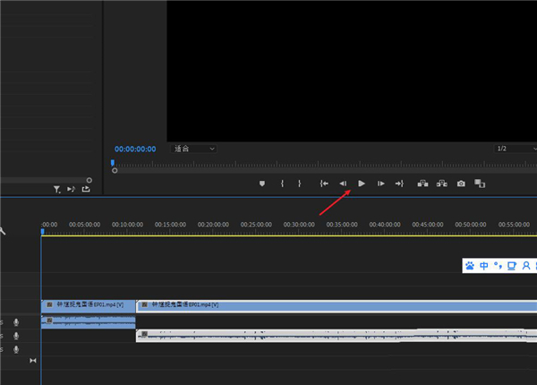Click the 00:30:00:00 mark on timeline ruler

tap(299, 225)
